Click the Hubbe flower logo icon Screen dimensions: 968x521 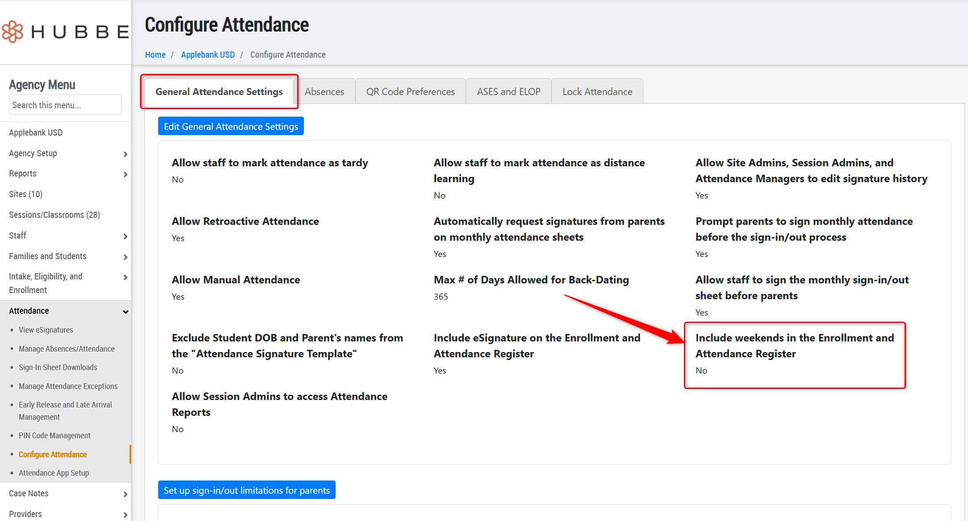13,32
